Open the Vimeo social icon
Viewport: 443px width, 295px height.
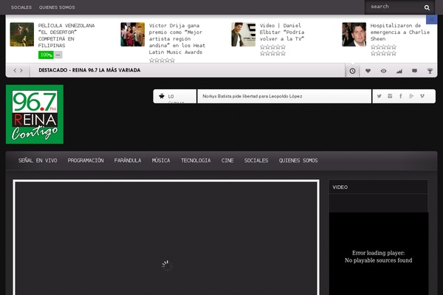(422, 96)
